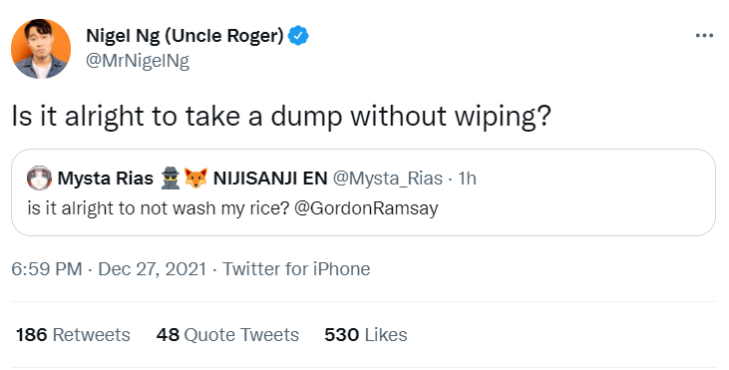Image resolution: width=729 pixels, height=370 pixels.
Task: Open Nigel Ng's profile avatar
Action: coord(41,49)
